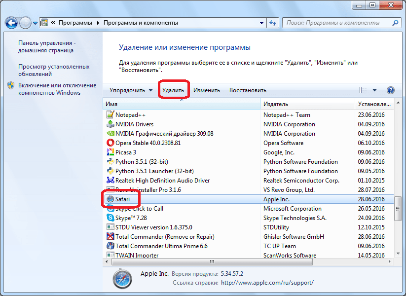The image size is (406, 296).
Task: Open Просмотр установленных обновлений link
Action: pyautogui.click(x=53, y=70)
